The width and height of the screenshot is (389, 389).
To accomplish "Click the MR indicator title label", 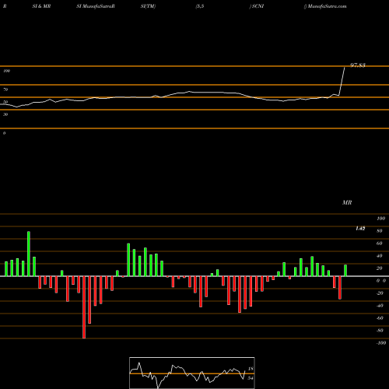I will (x=347, y=202).
